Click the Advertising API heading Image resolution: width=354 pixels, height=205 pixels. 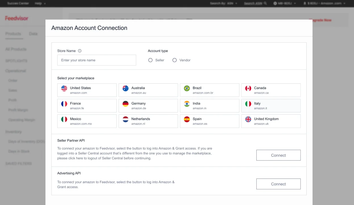[x=69, y=173]
